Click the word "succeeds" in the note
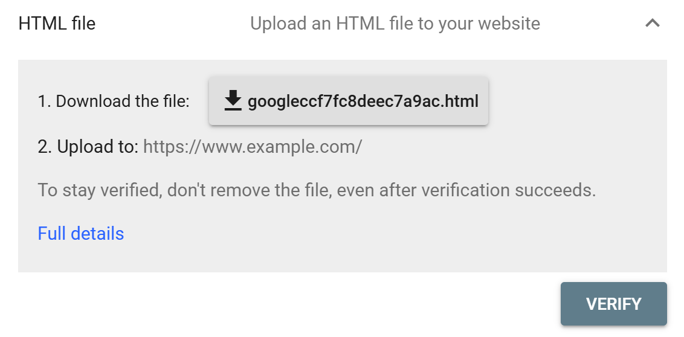 click(555, 190)
